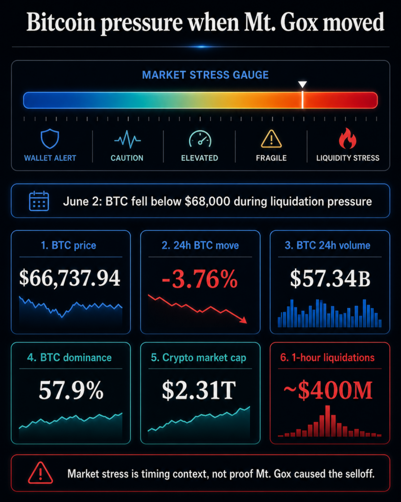
Task: Click the '$57.34B' value
Action: click(330, 278)
